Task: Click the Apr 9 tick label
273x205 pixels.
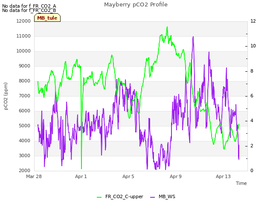Action: tap(176, 176)
